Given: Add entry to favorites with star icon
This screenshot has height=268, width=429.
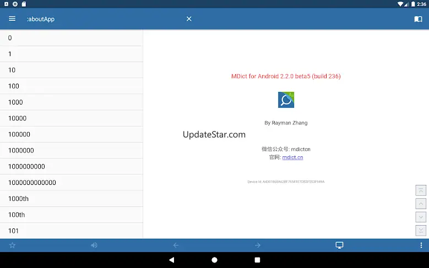Looking at the screenshot, I should pos(12,245).
